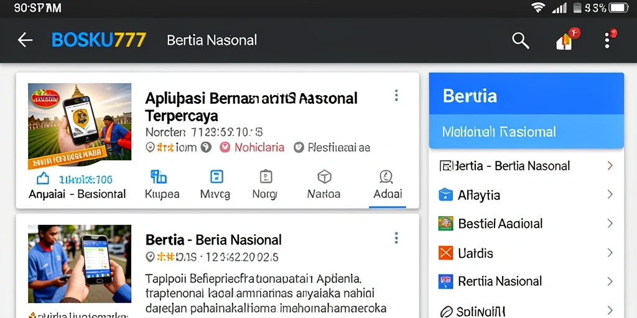Click the Anpaiai - Besiontal label
The image size is (637, 318).
77,194
